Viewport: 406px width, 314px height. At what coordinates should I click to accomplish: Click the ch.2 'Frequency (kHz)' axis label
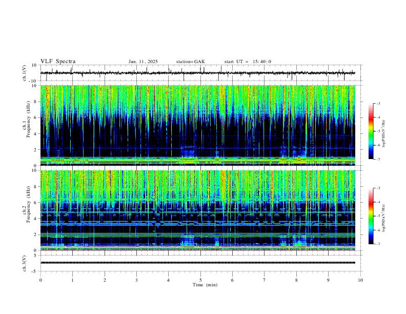pos(28,204)
